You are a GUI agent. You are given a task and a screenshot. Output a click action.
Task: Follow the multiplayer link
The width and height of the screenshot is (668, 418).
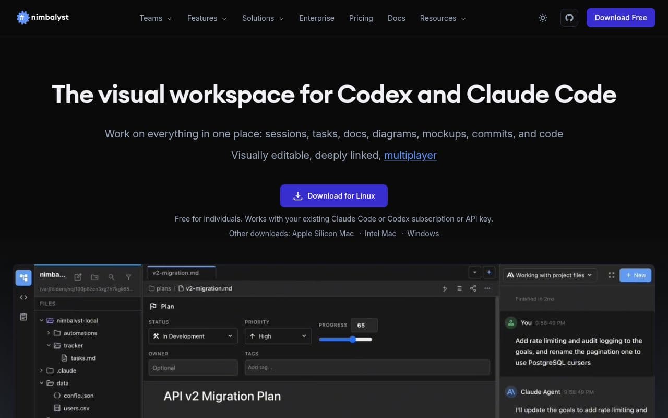[410, 155]
